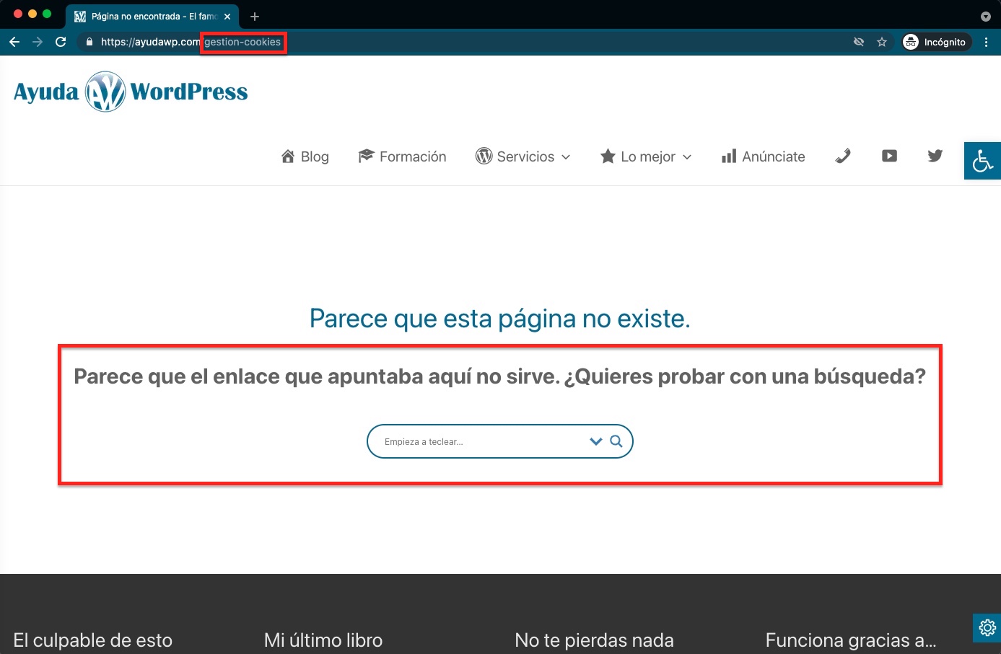The height and width of the screenshot is (654, 1001).
Task: Click the crossed-eye tracking protection icon
Action: click(859, 43)
